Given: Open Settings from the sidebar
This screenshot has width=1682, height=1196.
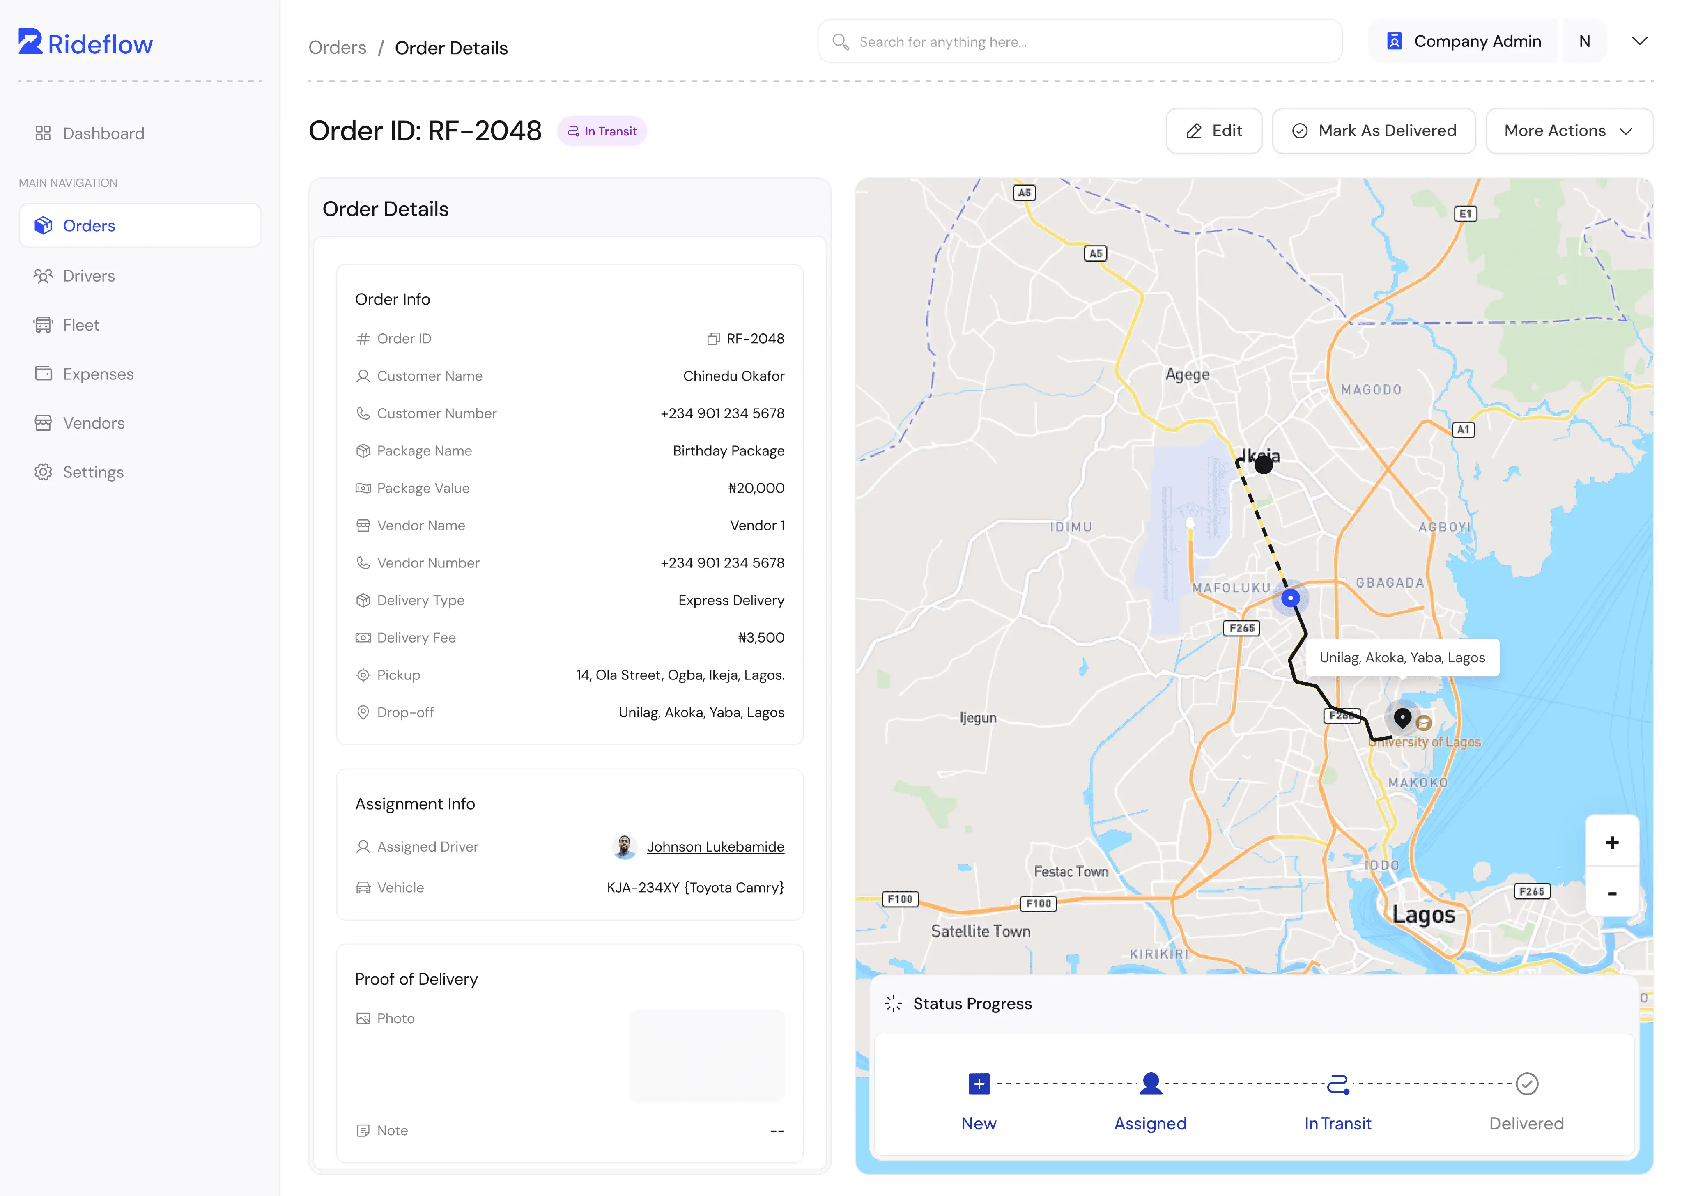Looking at the screenshot, I should [94, 471].
